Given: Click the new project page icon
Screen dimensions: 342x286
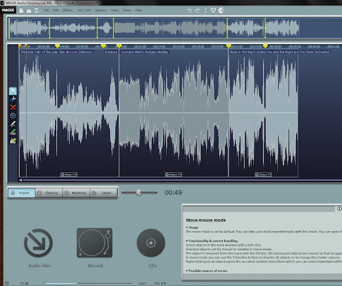Looking at the screenshot, I should [21, 11].
